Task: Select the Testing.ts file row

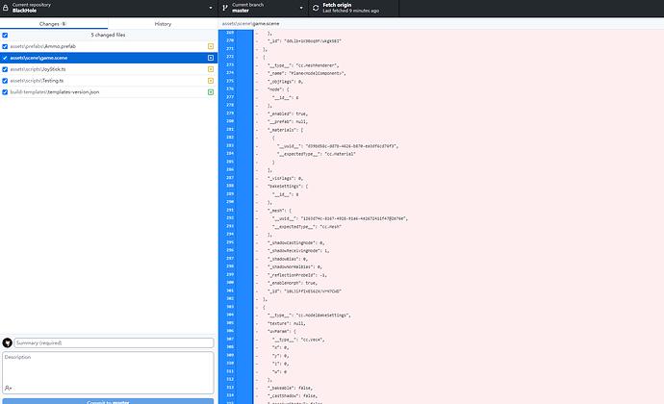Action: [109, 81]
